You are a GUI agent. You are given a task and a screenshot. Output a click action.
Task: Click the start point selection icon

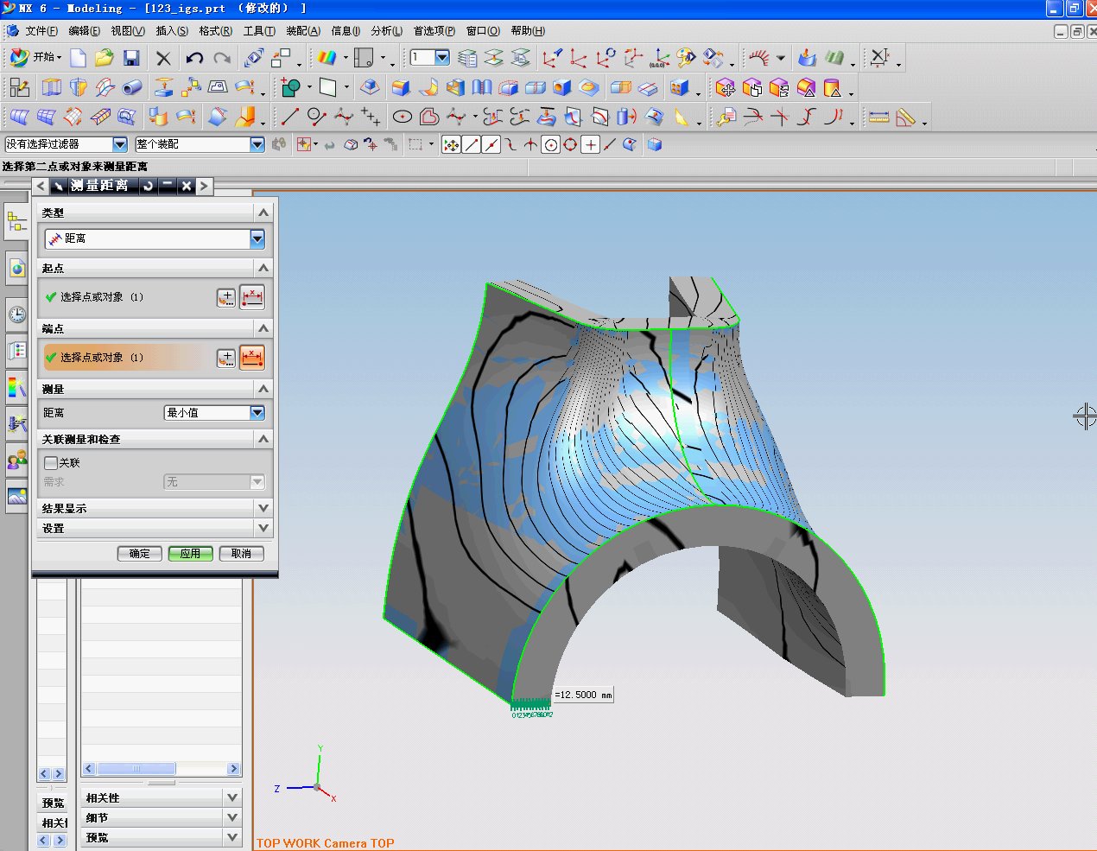pyautogui.click(x=251, y=297)
